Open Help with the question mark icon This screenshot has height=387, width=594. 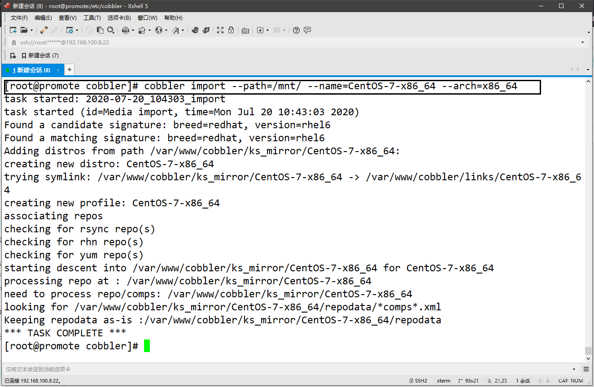pos(296,30)
